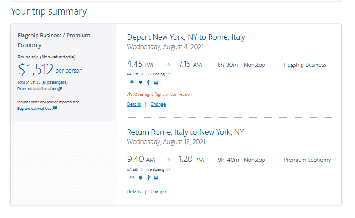Viewport: 355px width, 218px height.
Task: Click the popup icon beside Price and tax information
Action: [60, 88]
